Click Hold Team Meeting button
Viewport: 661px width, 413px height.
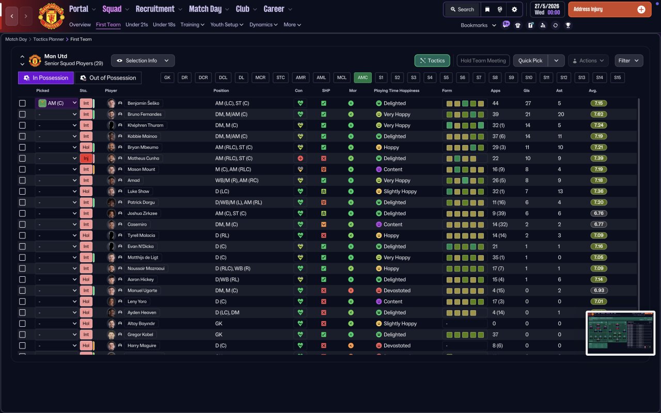pyautogui.click(x=483, y=60)
